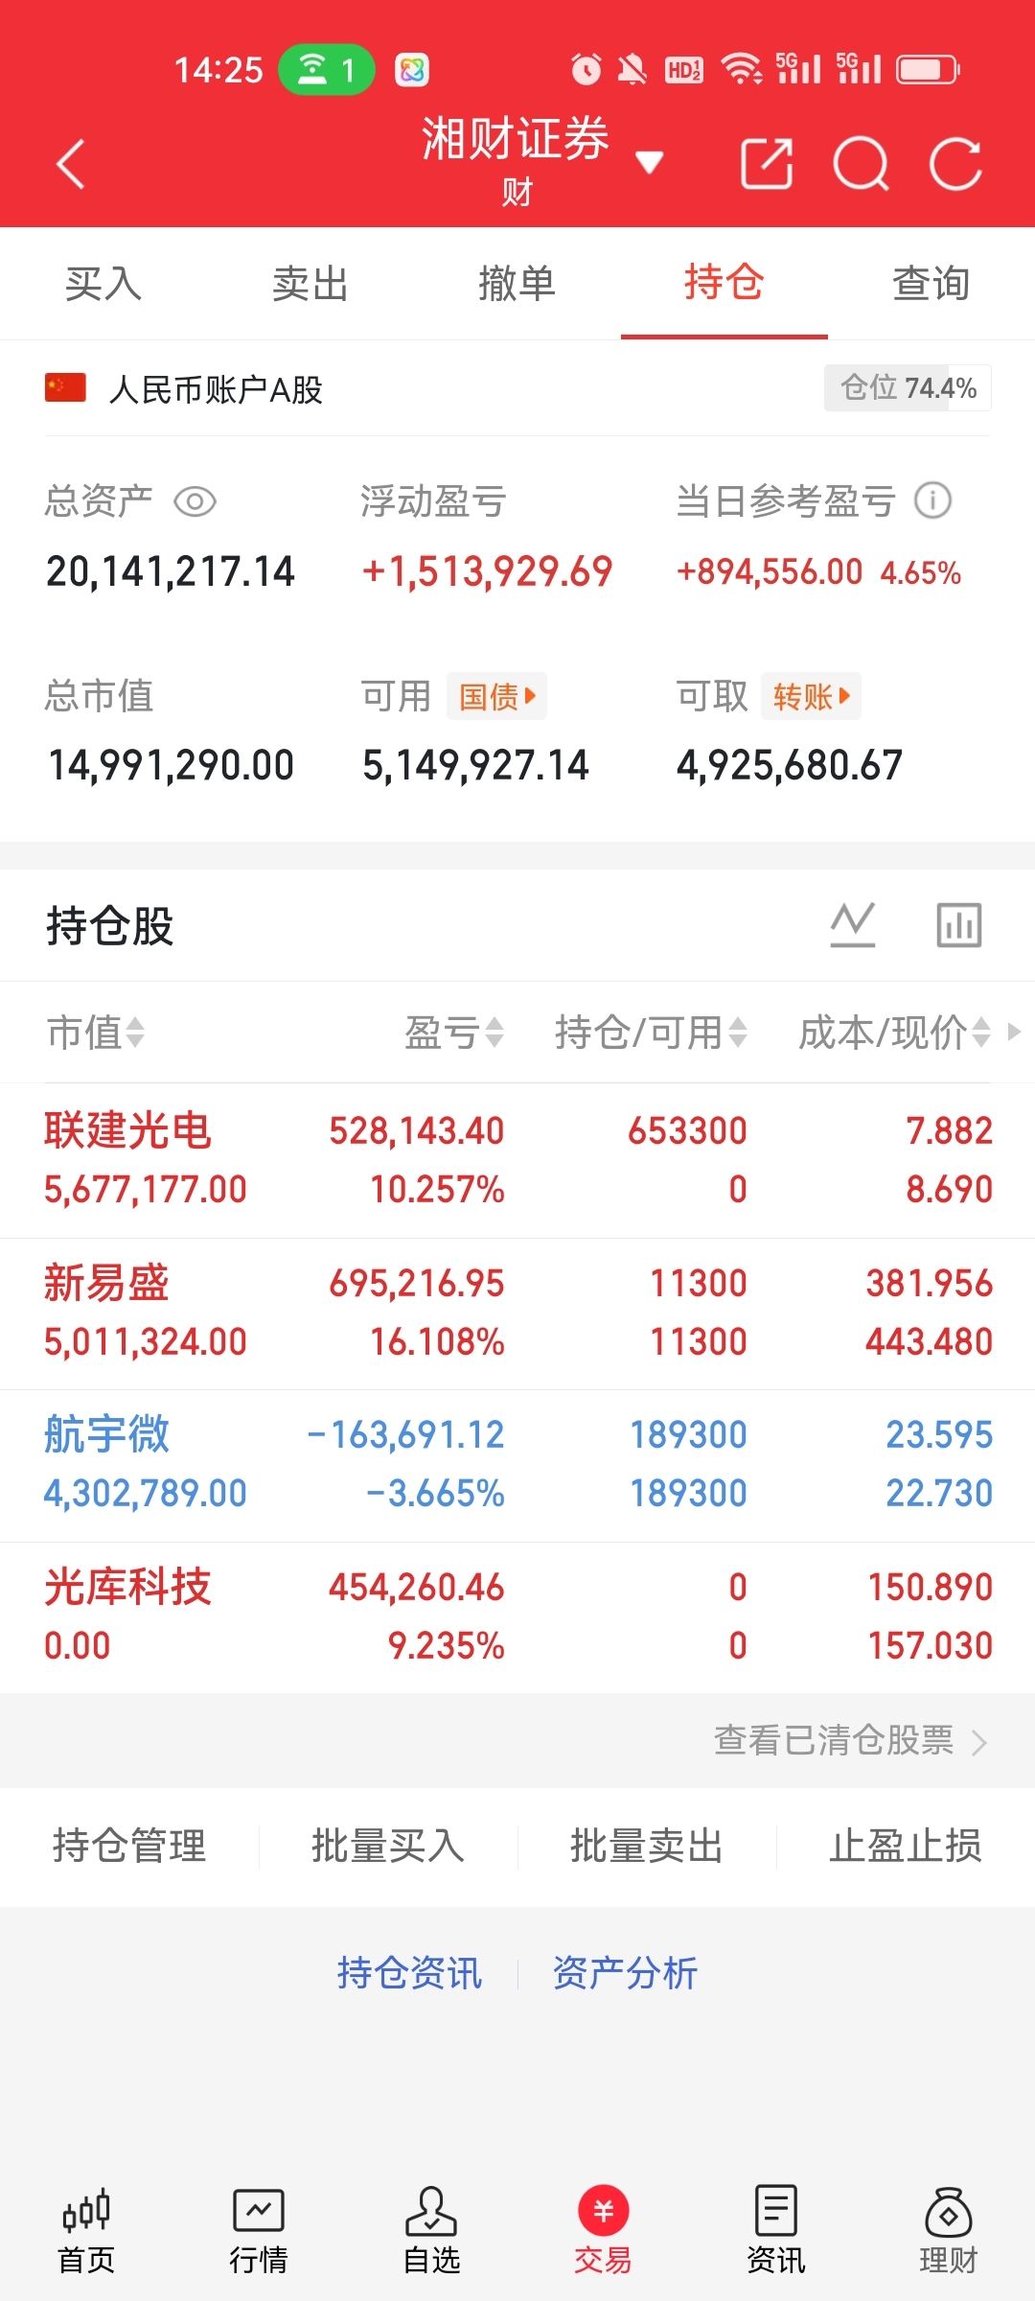
Task: Open the 新易盛 holding row
Action: [517, 1313]
